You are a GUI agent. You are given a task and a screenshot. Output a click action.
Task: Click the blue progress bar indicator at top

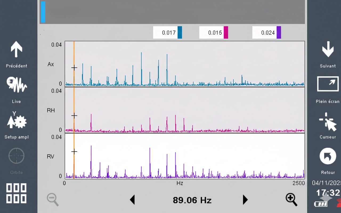point(43,12)
